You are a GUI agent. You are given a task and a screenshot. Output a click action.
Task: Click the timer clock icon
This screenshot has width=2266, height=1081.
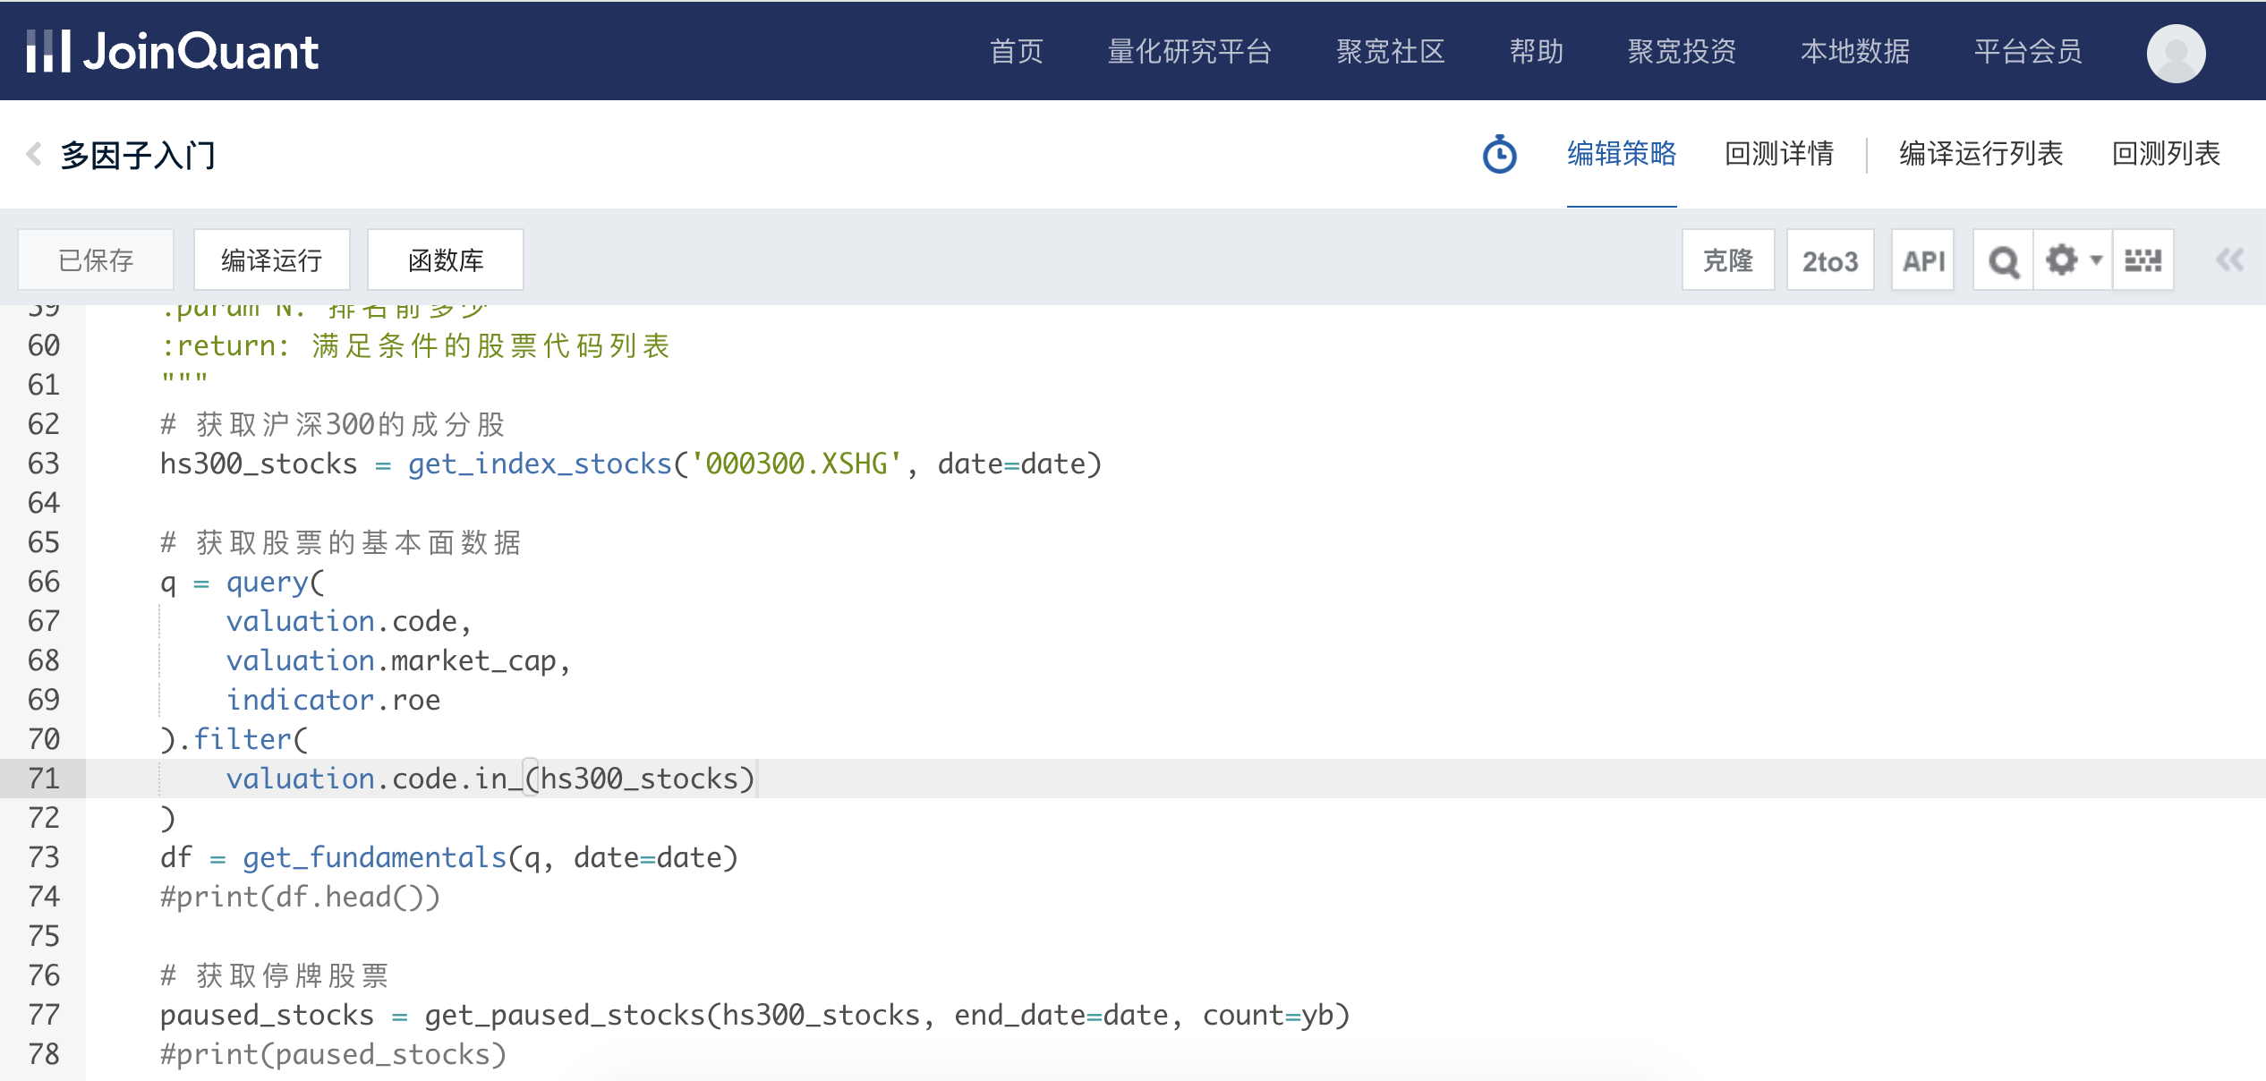[1499, 154]
